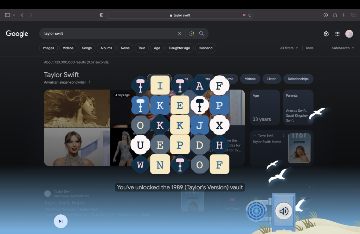Select the white U puzzle tile
360x234 pixels.
(x=140, y=145)
